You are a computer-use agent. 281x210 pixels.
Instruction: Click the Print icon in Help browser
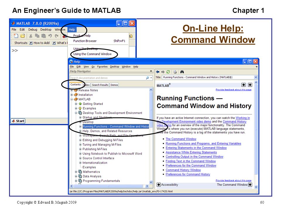pos(175,72)
